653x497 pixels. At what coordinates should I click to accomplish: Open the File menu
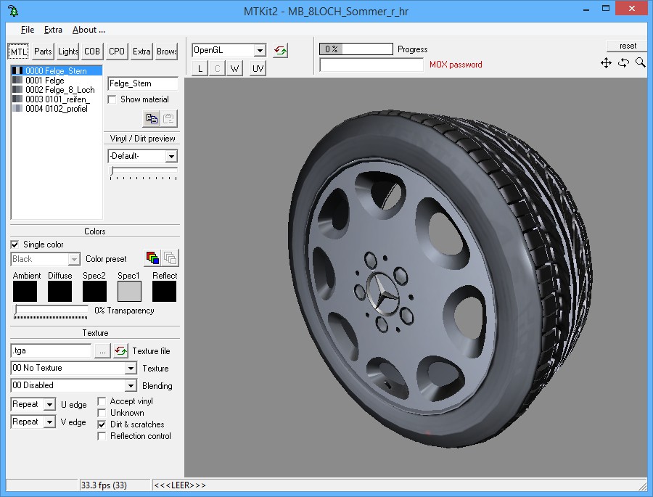28,30
